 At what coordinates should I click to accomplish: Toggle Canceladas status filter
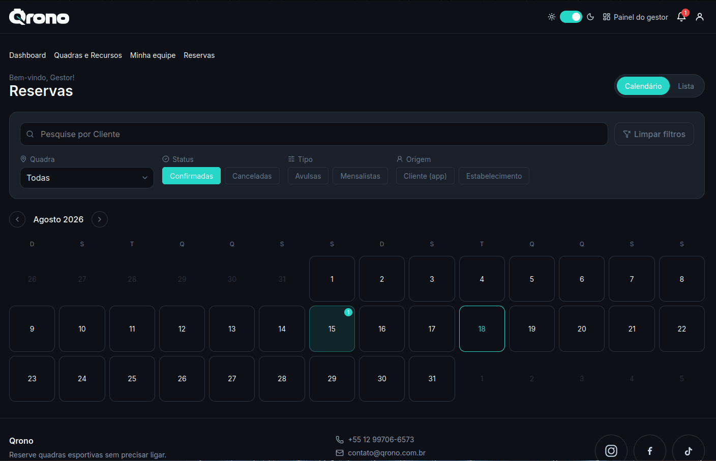click(252, 176)
